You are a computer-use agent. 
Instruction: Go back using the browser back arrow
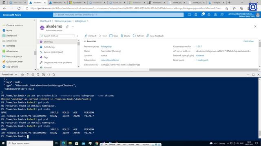[x=4, y=8]
